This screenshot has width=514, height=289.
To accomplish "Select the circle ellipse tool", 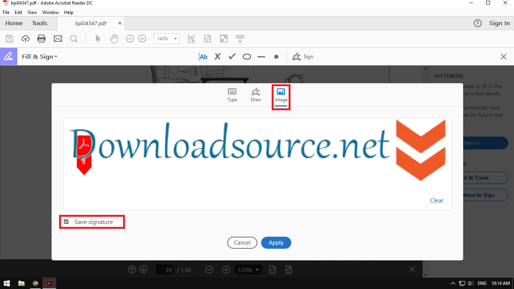I will pos(247,57).
